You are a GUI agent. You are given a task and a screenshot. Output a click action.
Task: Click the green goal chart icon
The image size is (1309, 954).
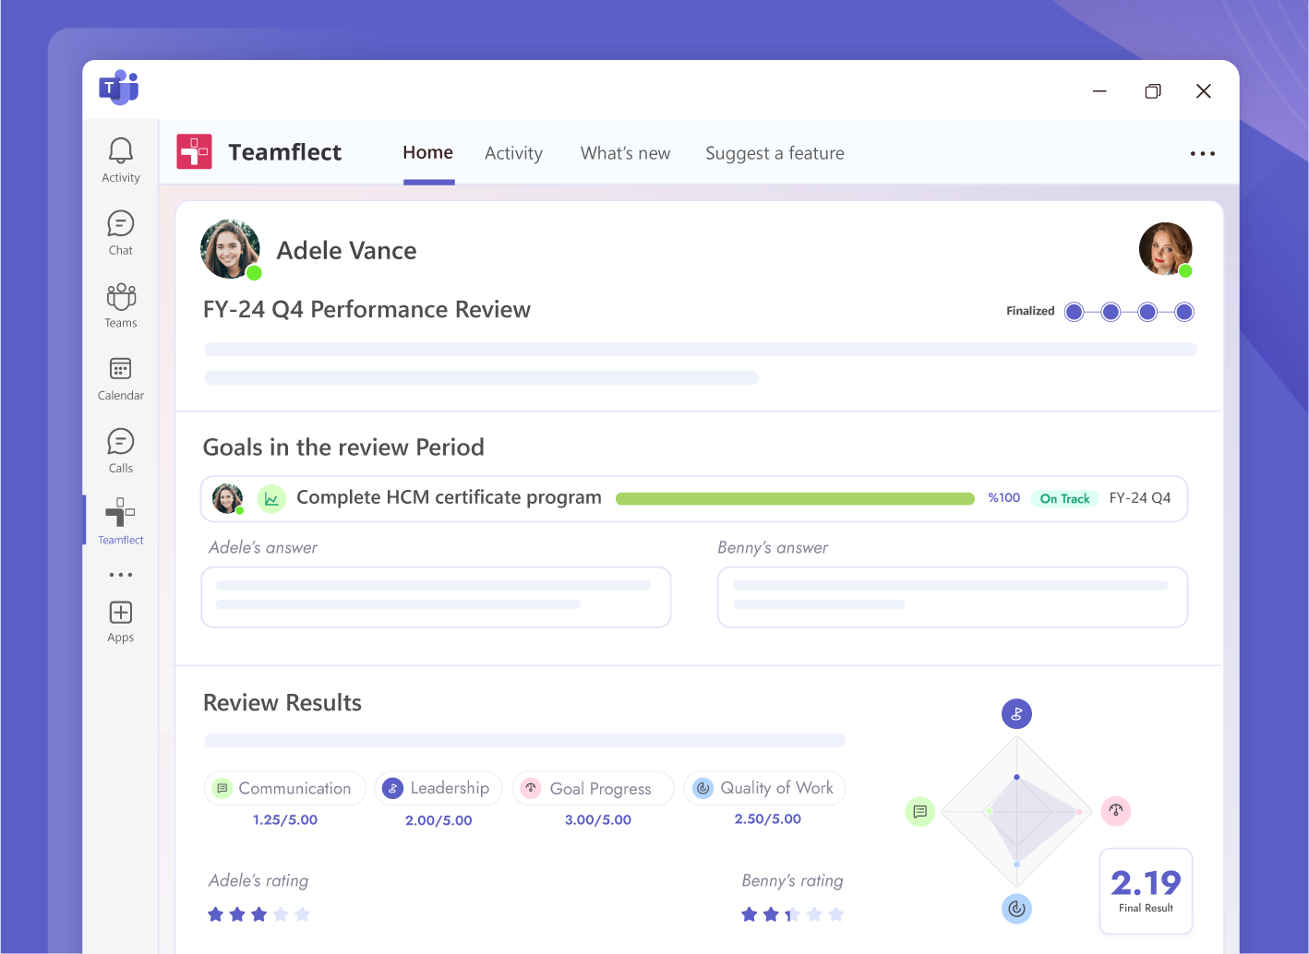(271, 498)
